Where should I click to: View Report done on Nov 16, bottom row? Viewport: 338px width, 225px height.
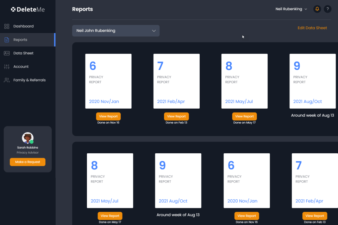click(246, 216)
